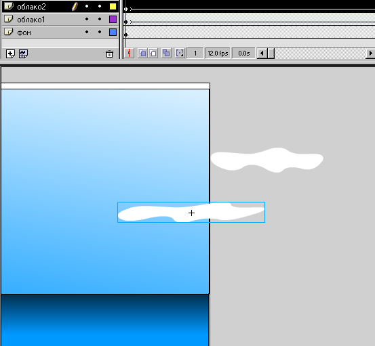Click the selected cloud on stage
This screenshot has width=375, height=346.
click(191, 213)
